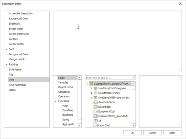Click the Apply button
This screenshot has height=139, width=186.
(x=172, y=133)
